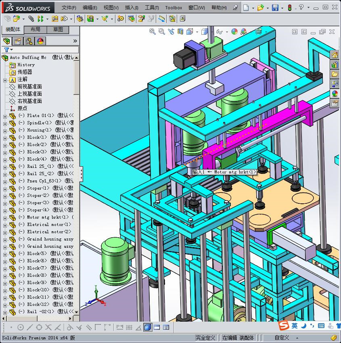
Task: Click the Zoom to Fit icon
Action: click(152, 31)
